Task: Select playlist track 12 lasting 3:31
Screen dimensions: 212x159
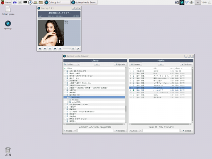Action: click(160, 97)
